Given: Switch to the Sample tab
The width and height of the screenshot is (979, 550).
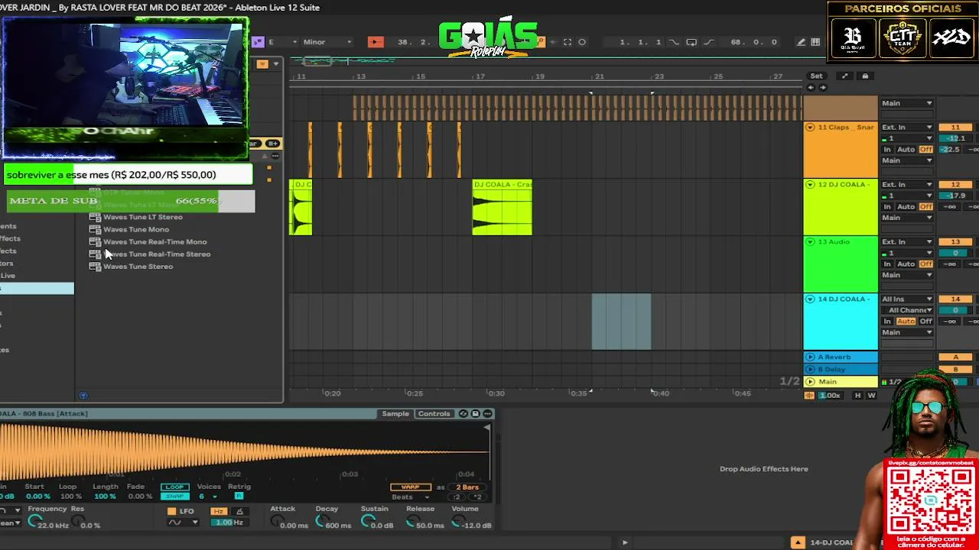Looking at the screenshot, I should click(395, 413).
